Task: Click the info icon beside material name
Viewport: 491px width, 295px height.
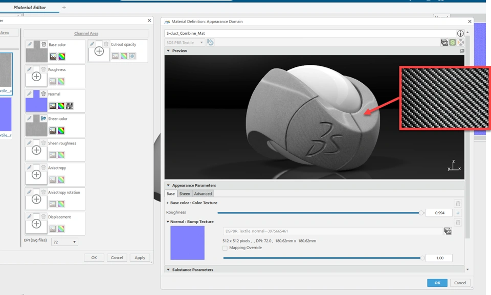Action: click(x=460, y=34)
